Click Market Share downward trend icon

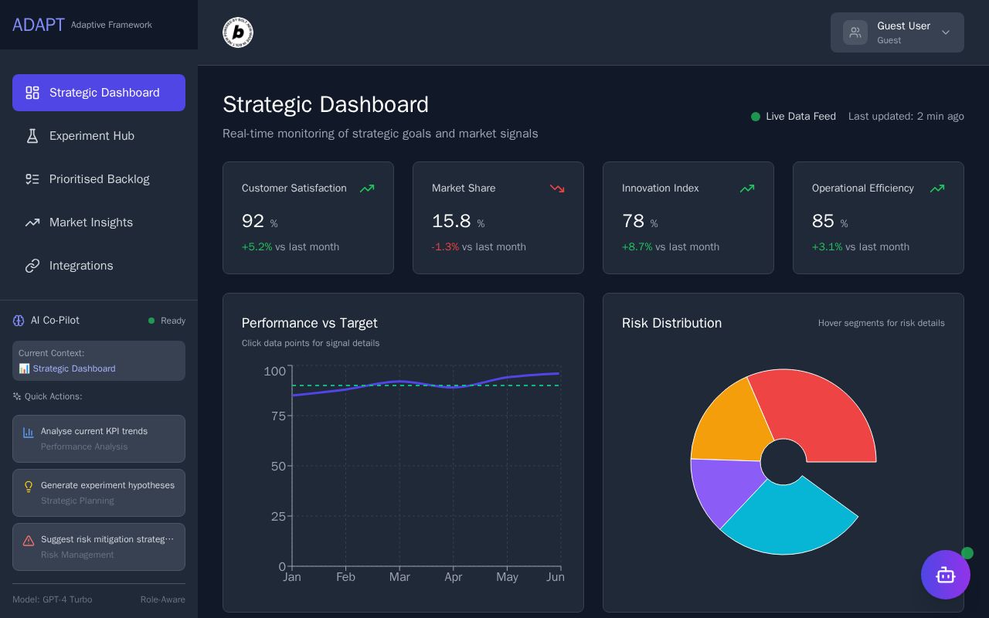tap(557, 188)
